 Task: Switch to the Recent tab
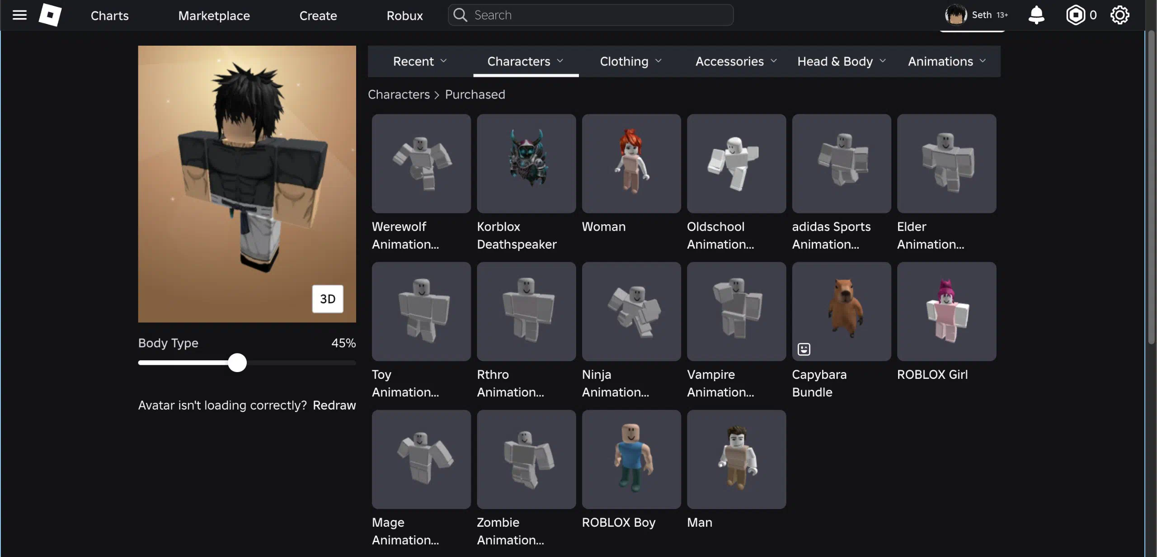pyautogui.click(x=420, y=61)
